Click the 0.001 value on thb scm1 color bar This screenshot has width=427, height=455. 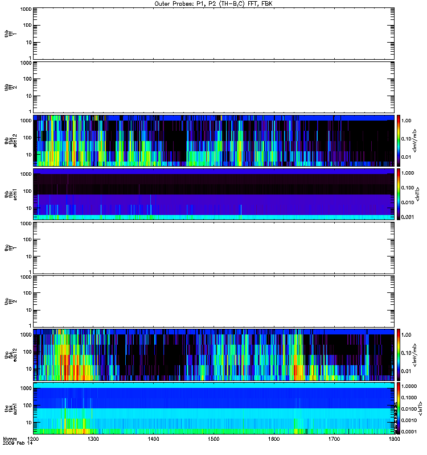click(x=408, y=217)
